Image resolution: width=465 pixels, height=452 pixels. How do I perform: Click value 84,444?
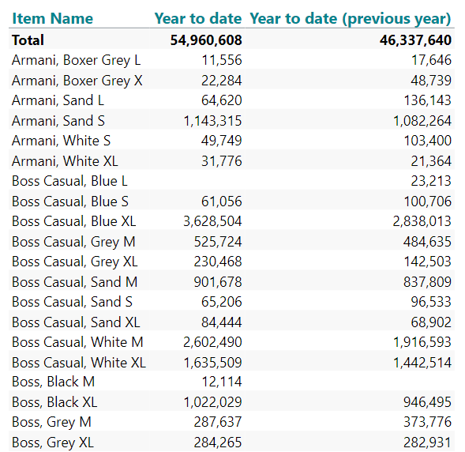(x=222, y=322)
